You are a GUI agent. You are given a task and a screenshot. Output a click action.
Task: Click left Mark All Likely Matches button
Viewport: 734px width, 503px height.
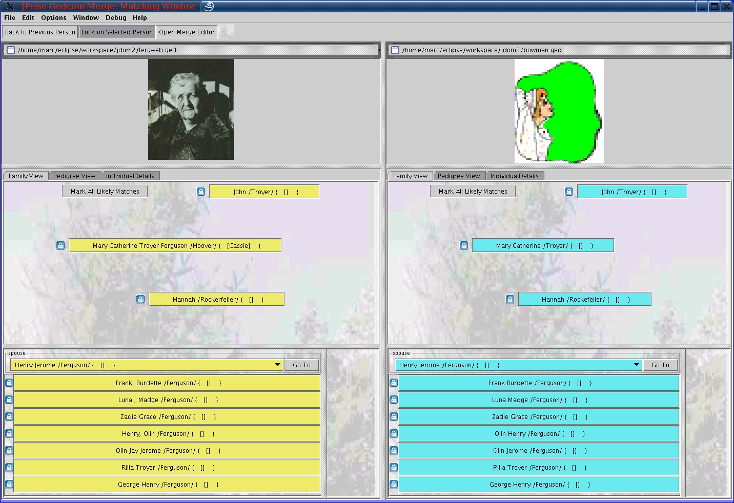coord(105,191)
